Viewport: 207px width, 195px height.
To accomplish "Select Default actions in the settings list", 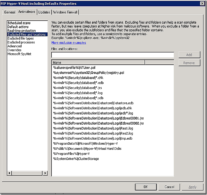I will [18, 27].
